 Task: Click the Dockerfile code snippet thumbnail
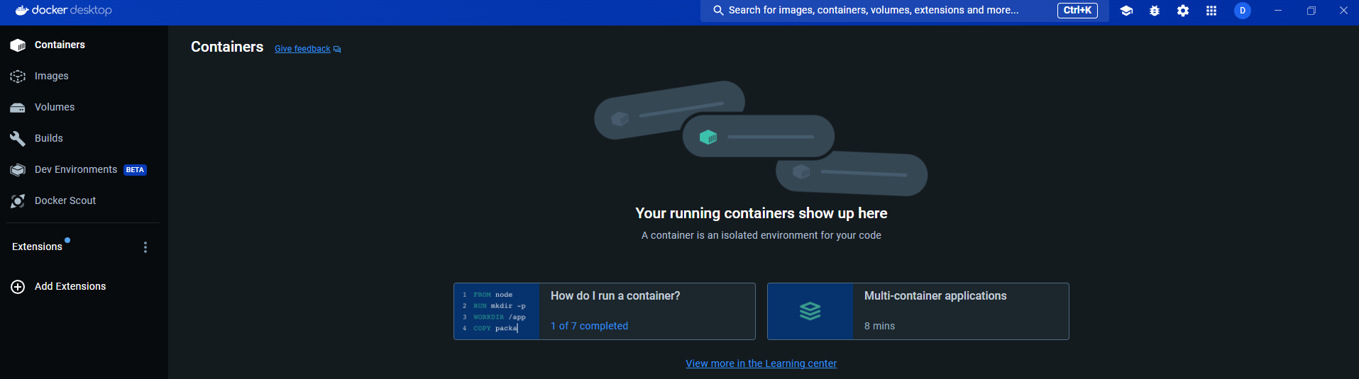click(x=497, y=312)
